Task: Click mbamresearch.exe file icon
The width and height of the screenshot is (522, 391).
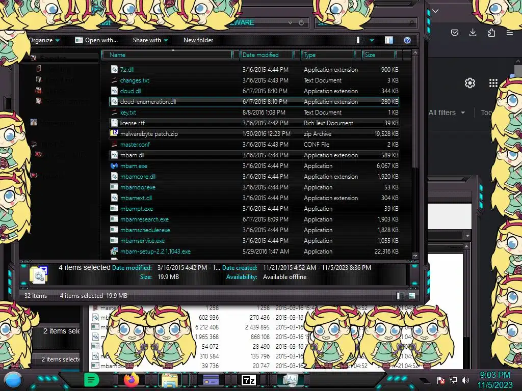Action: coord(114,219)
